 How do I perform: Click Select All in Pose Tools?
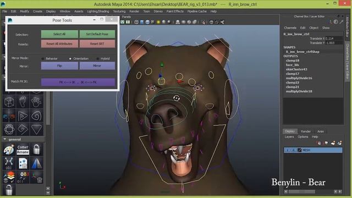tap(59, 34)
